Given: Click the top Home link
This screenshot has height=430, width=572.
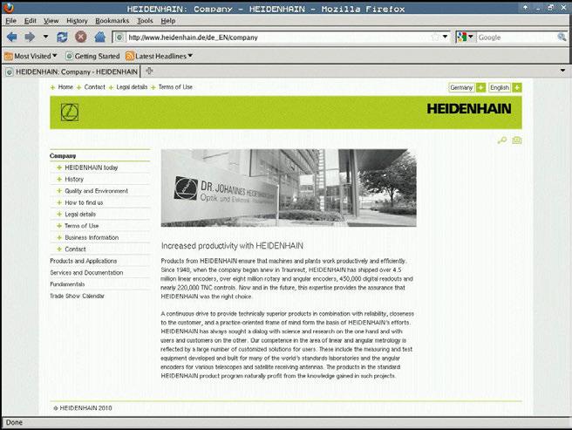Looking at the screenshot, I should [x=65, y=87].
